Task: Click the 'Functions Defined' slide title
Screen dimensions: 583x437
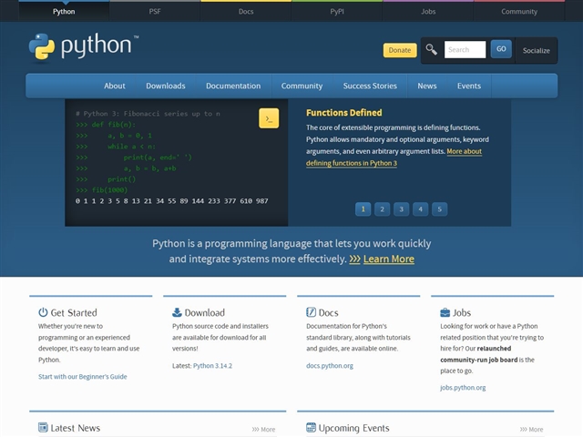Action: coord(344,113)
